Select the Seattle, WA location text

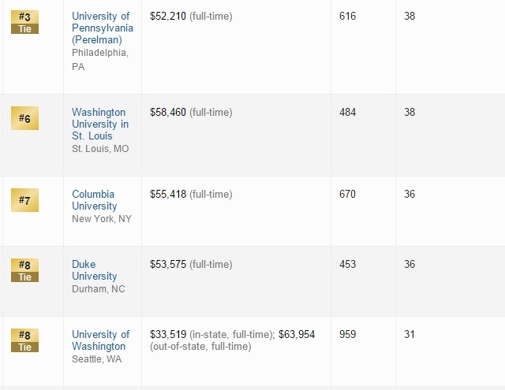tap(96, 360)
